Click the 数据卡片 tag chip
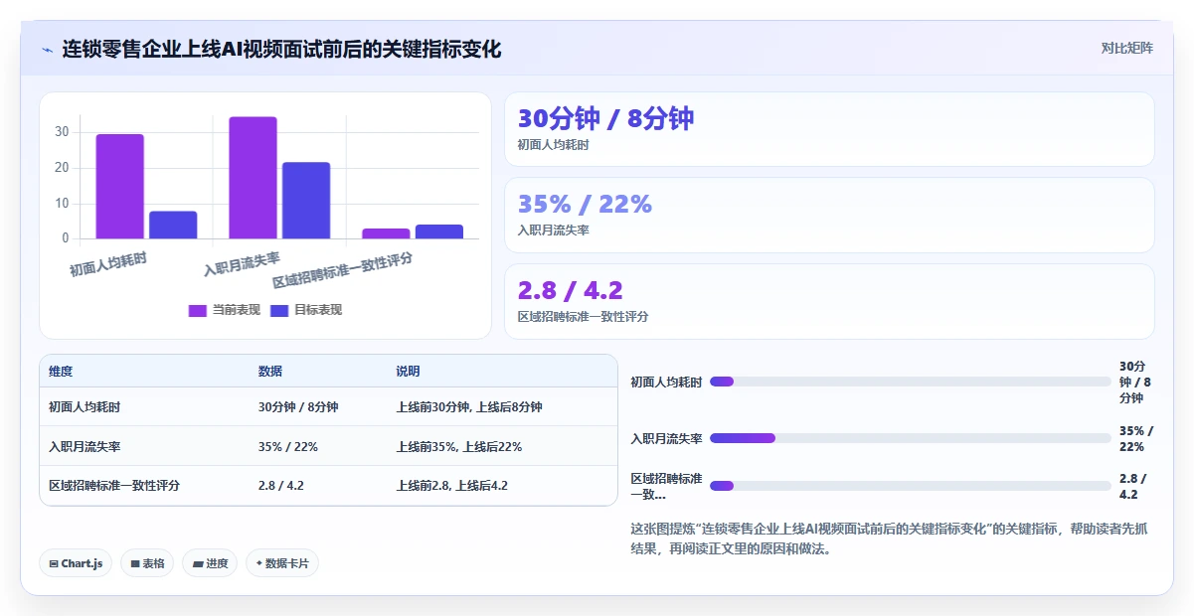This screenshot has height=616, width=1194. point(282,563)
